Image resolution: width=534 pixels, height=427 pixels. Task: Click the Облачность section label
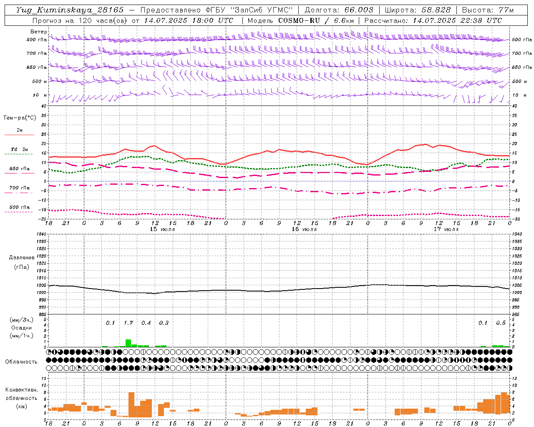click(21, 362)
